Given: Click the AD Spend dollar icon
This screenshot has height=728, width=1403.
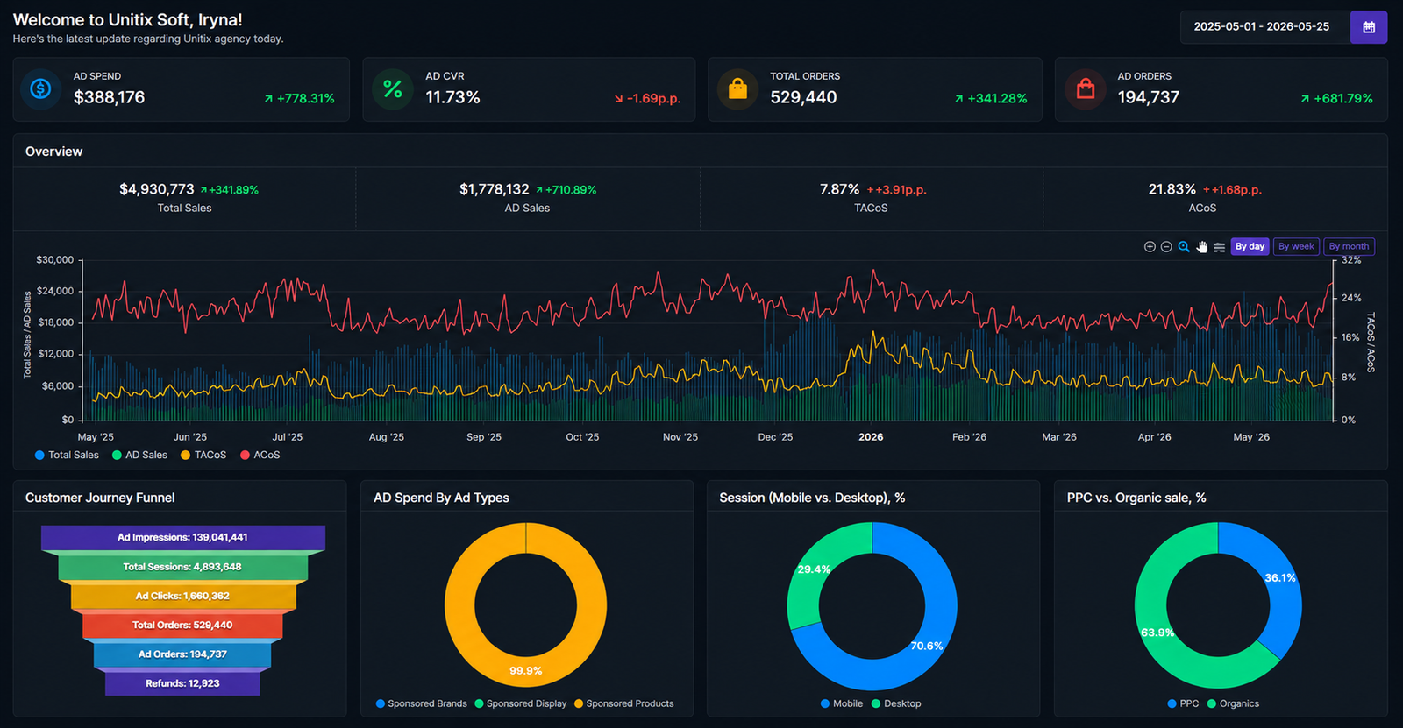Looking at the screenshot, I should [40, 88].
